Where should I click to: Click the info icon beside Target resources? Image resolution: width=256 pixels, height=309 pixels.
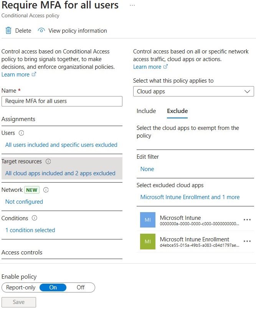pyautogui.click(x=48, y=162)
